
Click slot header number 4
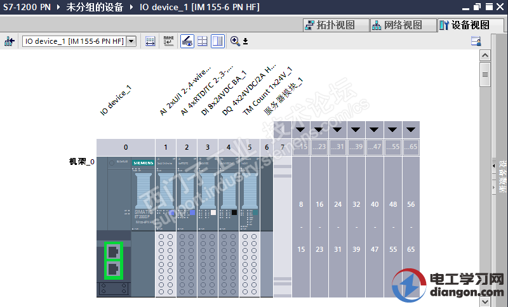click(x=229, y=148)
